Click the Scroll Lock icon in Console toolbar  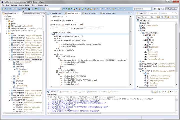click(x=155, y=92)
